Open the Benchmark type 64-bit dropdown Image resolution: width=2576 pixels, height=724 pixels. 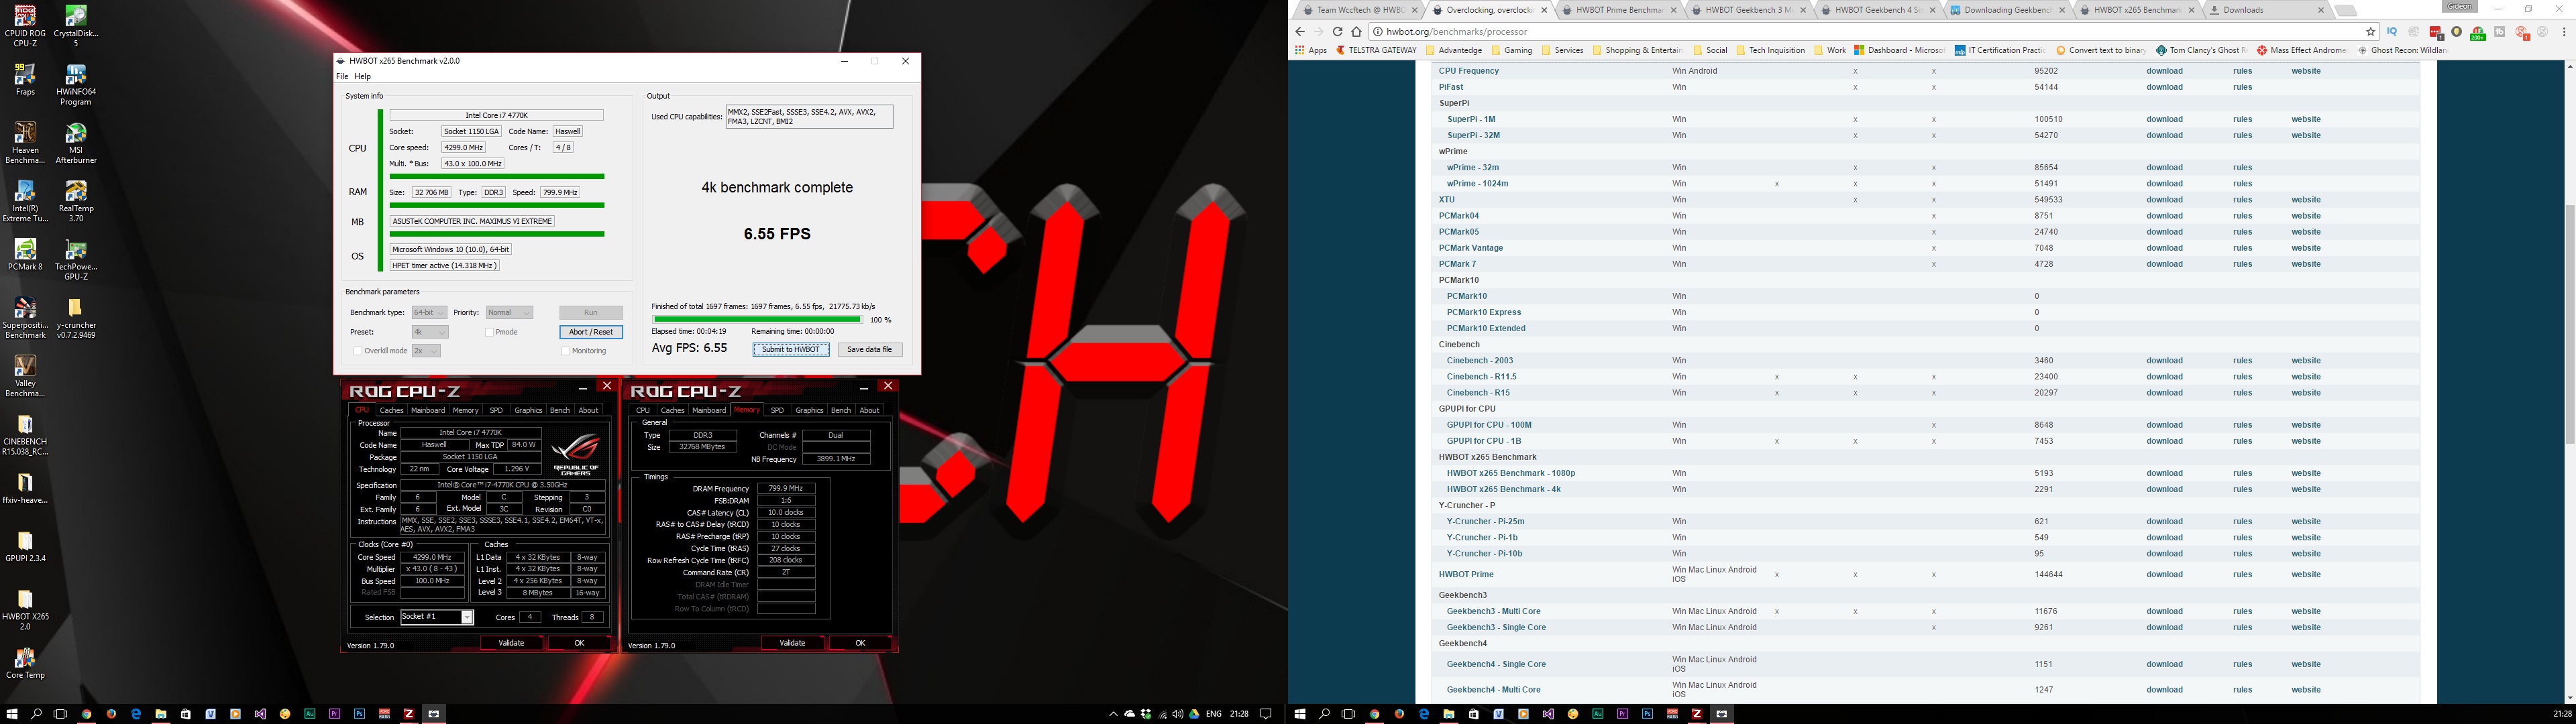pyautogui.click(x=429, y=313)
